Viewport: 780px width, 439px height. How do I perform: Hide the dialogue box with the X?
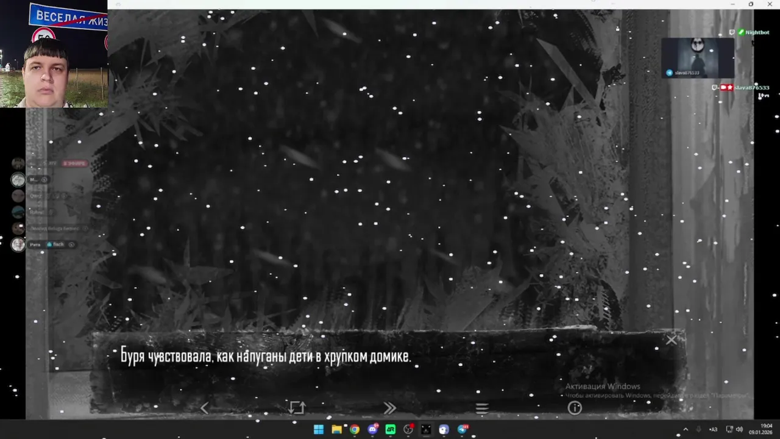coord(672,340)
